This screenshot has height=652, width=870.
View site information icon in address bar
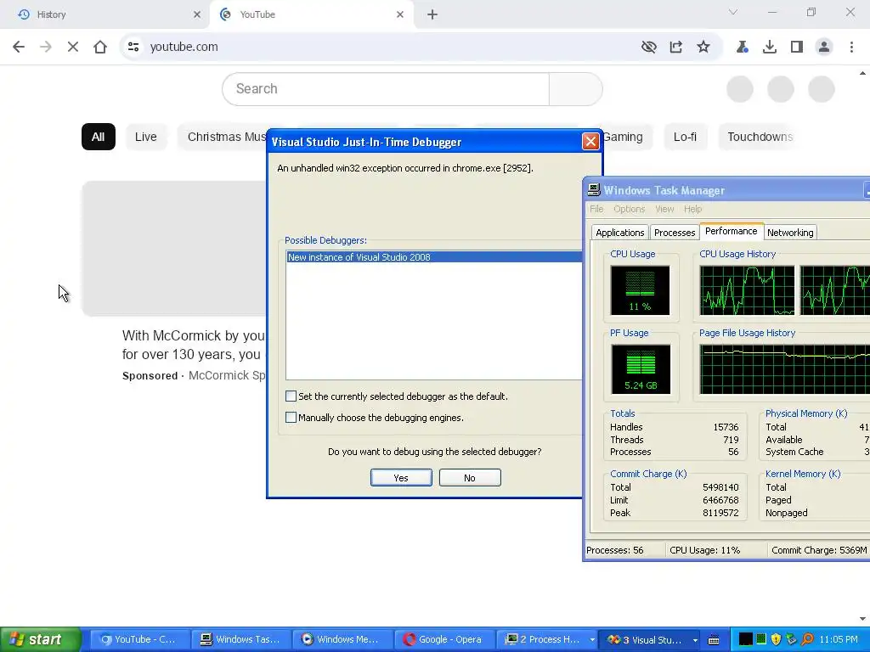pyautogui.click(x=133, y=48)
